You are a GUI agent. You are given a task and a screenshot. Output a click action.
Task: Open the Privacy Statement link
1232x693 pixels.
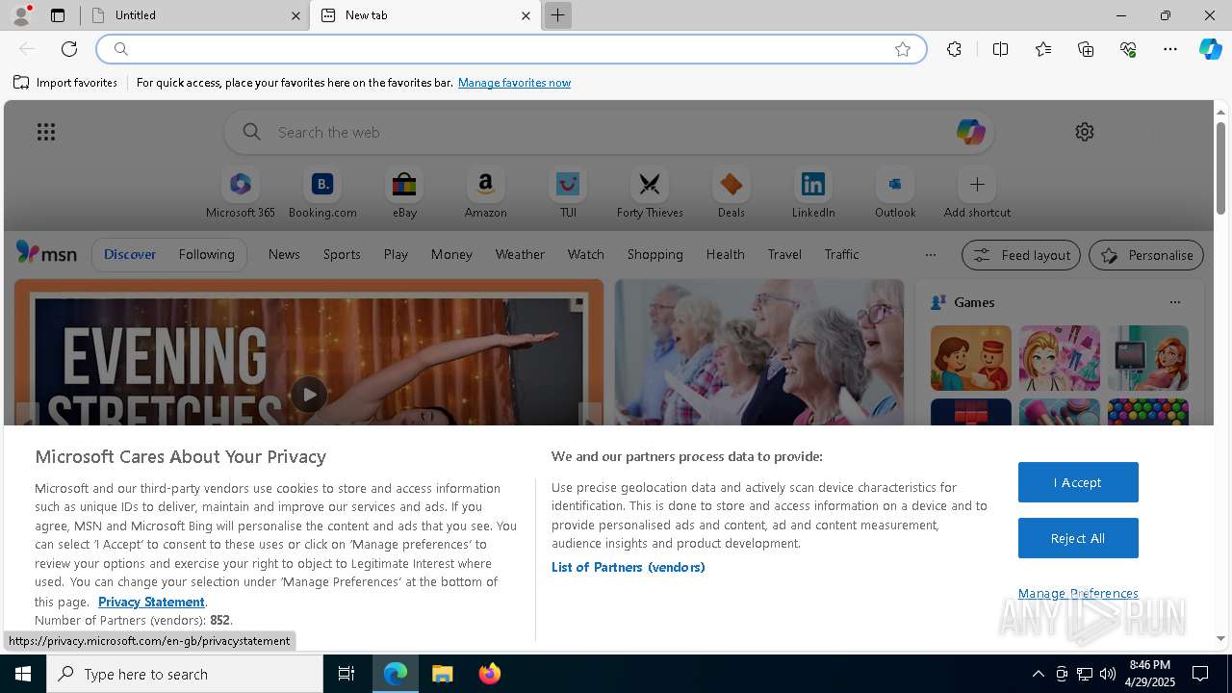pyautogui.click(x=151, y=602)
